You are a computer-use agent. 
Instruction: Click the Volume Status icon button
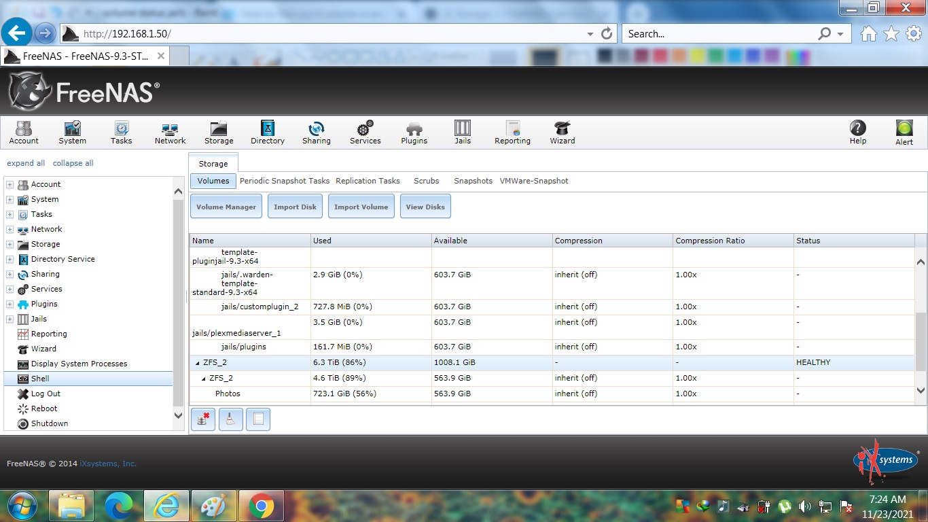(x=258, y=419)
